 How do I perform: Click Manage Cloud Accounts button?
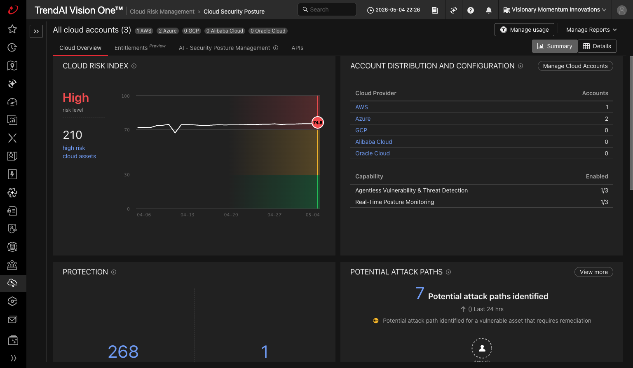[575, 66]
